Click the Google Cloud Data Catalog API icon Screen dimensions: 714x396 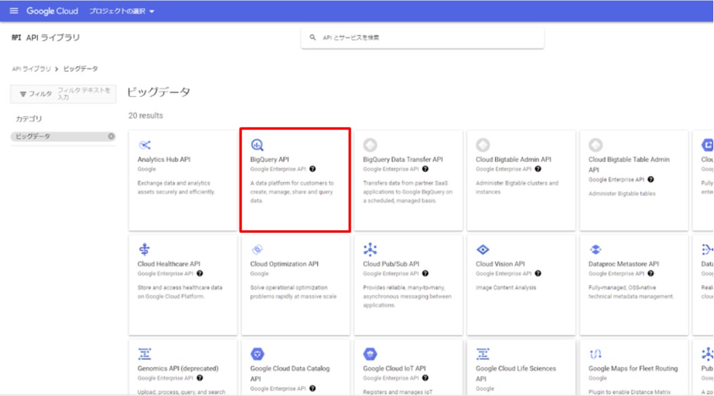(257, 354)
